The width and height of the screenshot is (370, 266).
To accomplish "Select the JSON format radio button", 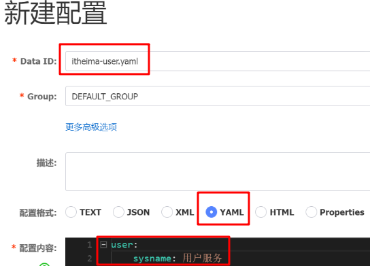I will pos(118,212).
